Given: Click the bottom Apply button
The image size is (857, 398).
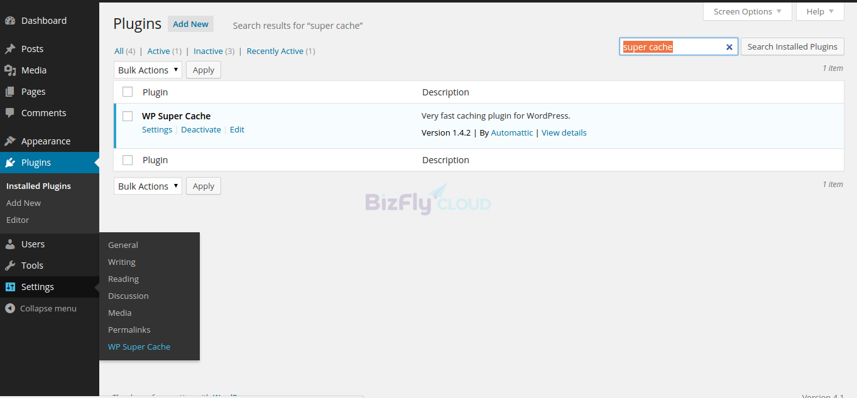Looking at the screenshot, I should point(204,186).
